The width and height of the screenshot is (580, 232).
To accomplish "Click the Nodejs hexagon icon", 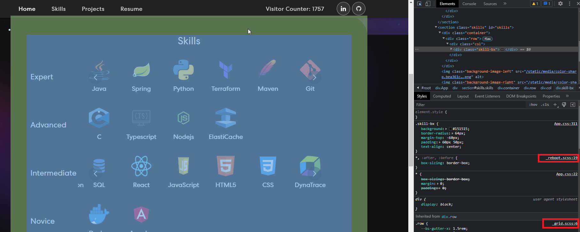I will [x=184, y=118].
